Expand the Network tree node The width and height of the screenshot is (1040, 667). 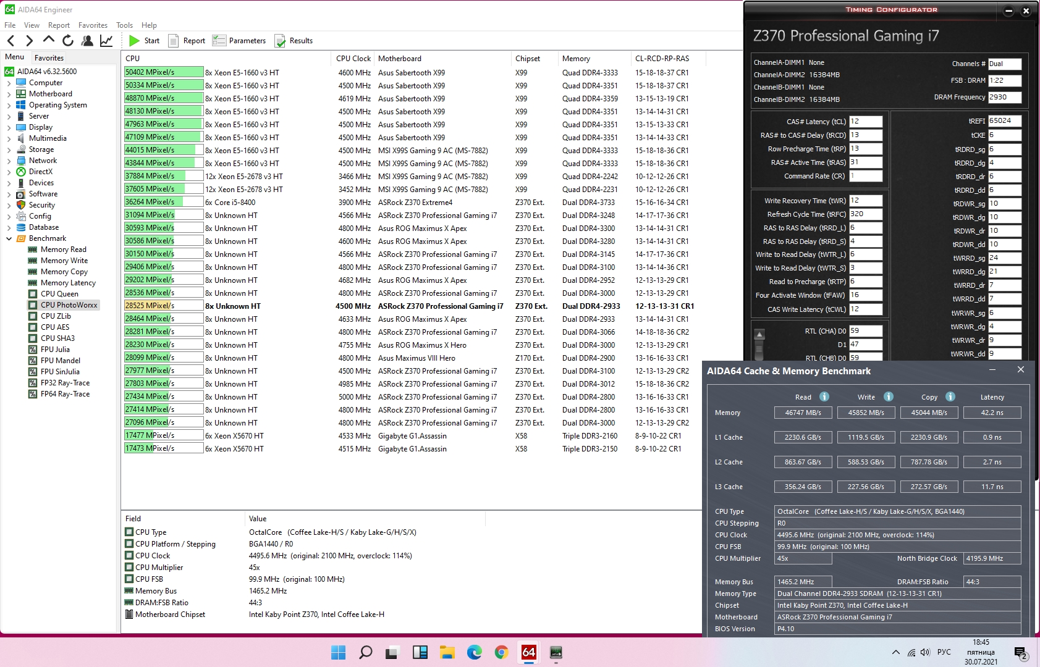pyautogui.click(x=9, y=161)
